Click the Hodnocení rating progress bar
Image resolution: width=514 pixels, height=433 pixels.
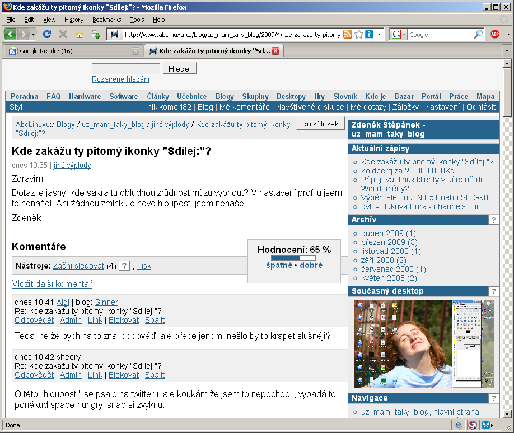pos(293,258)
